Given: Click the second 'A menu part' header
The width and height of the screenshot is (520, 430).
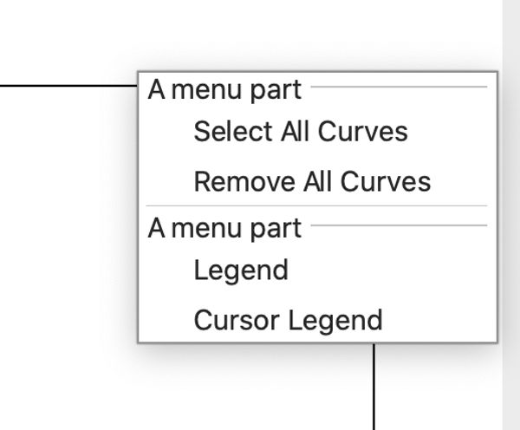Looking at the screenshot, I should coord(224,228).
